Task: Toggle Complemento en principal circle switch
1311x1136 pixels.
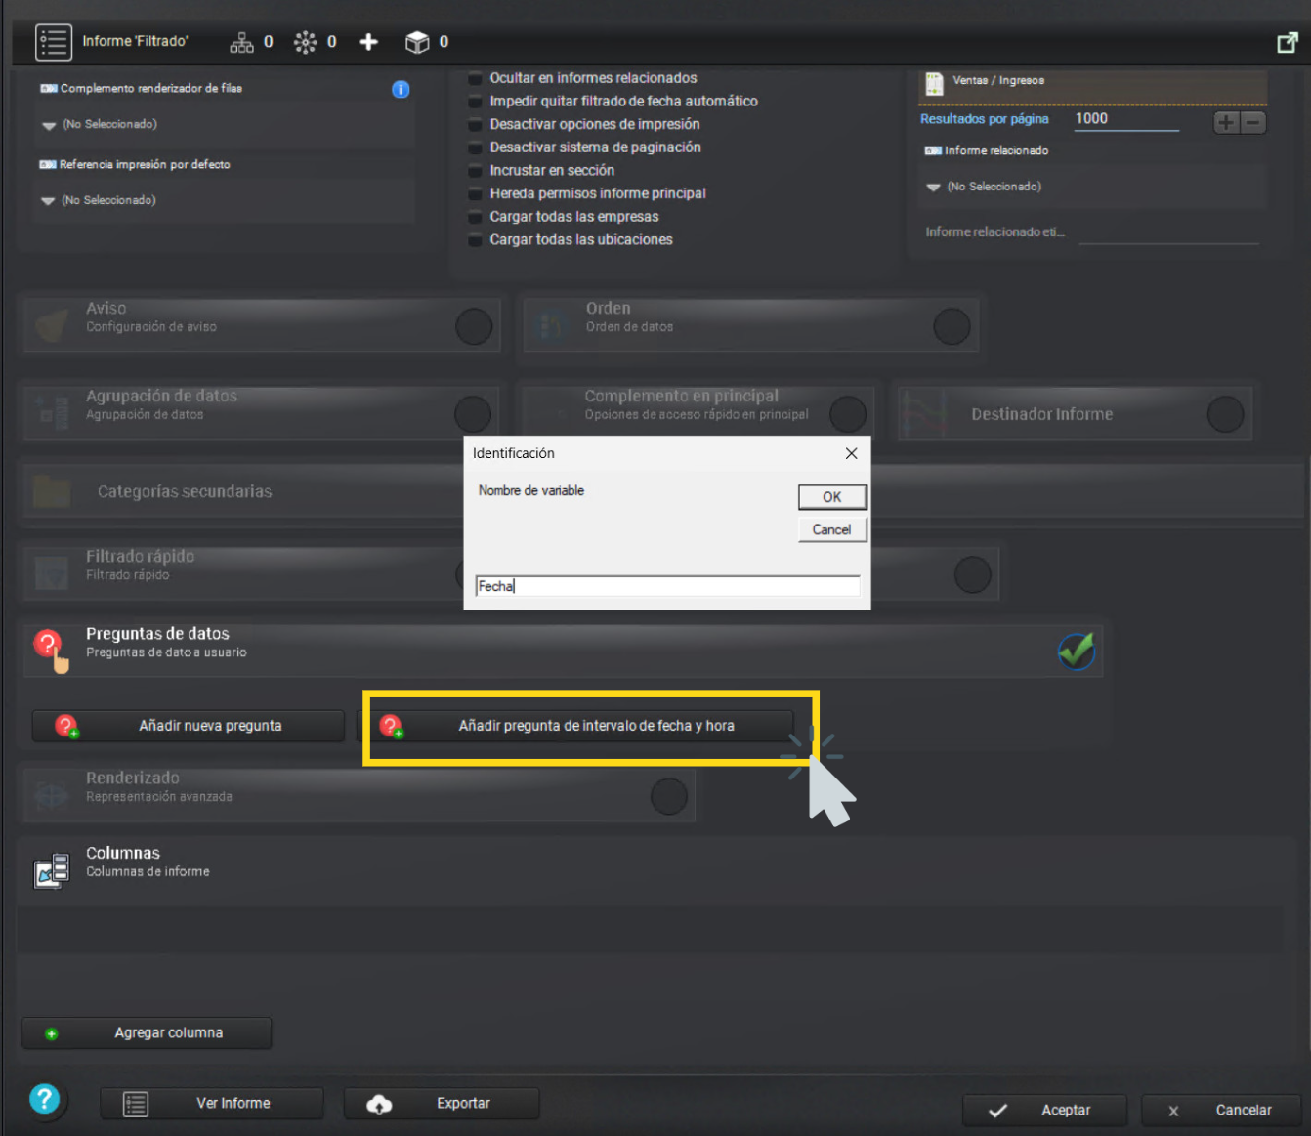Action: click(x=848, y=414)
